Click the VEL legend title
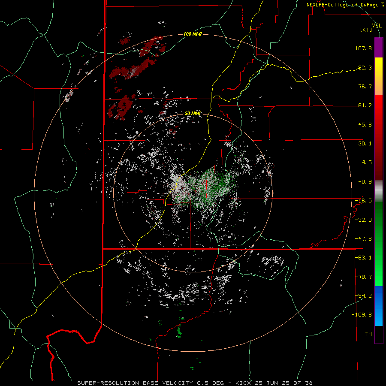Viewport: 386px width, 386px height. coord(377,25)
